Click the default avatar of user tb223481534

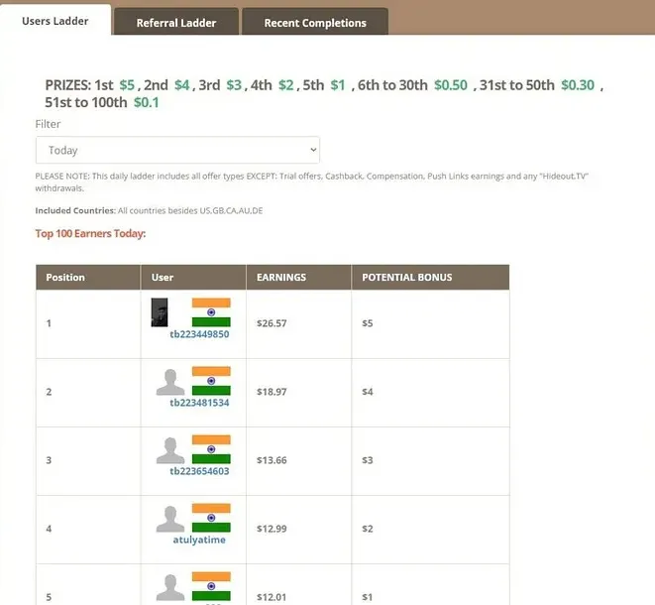(x=170, y=382)
